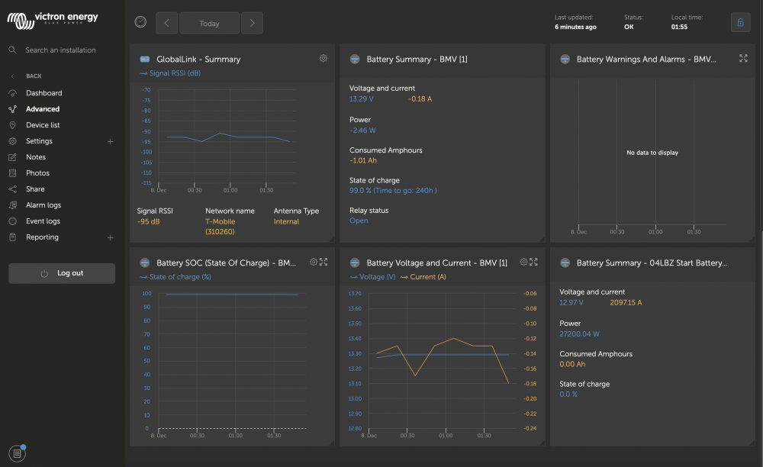The image size is (763, 467).
Task: Open Alarm logs in sidebar
Action: pyautogui.click(x=43, y=205)
